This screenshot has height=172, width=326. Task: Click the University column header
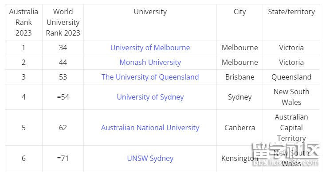point(150,12)
